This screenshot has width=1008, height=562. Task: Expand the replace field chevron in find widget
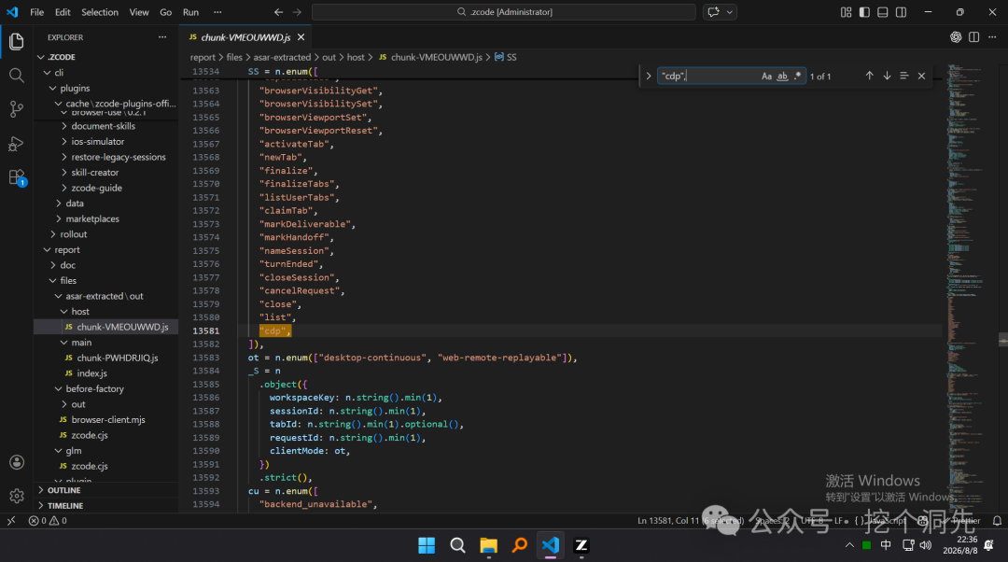(x=648, y=76)
